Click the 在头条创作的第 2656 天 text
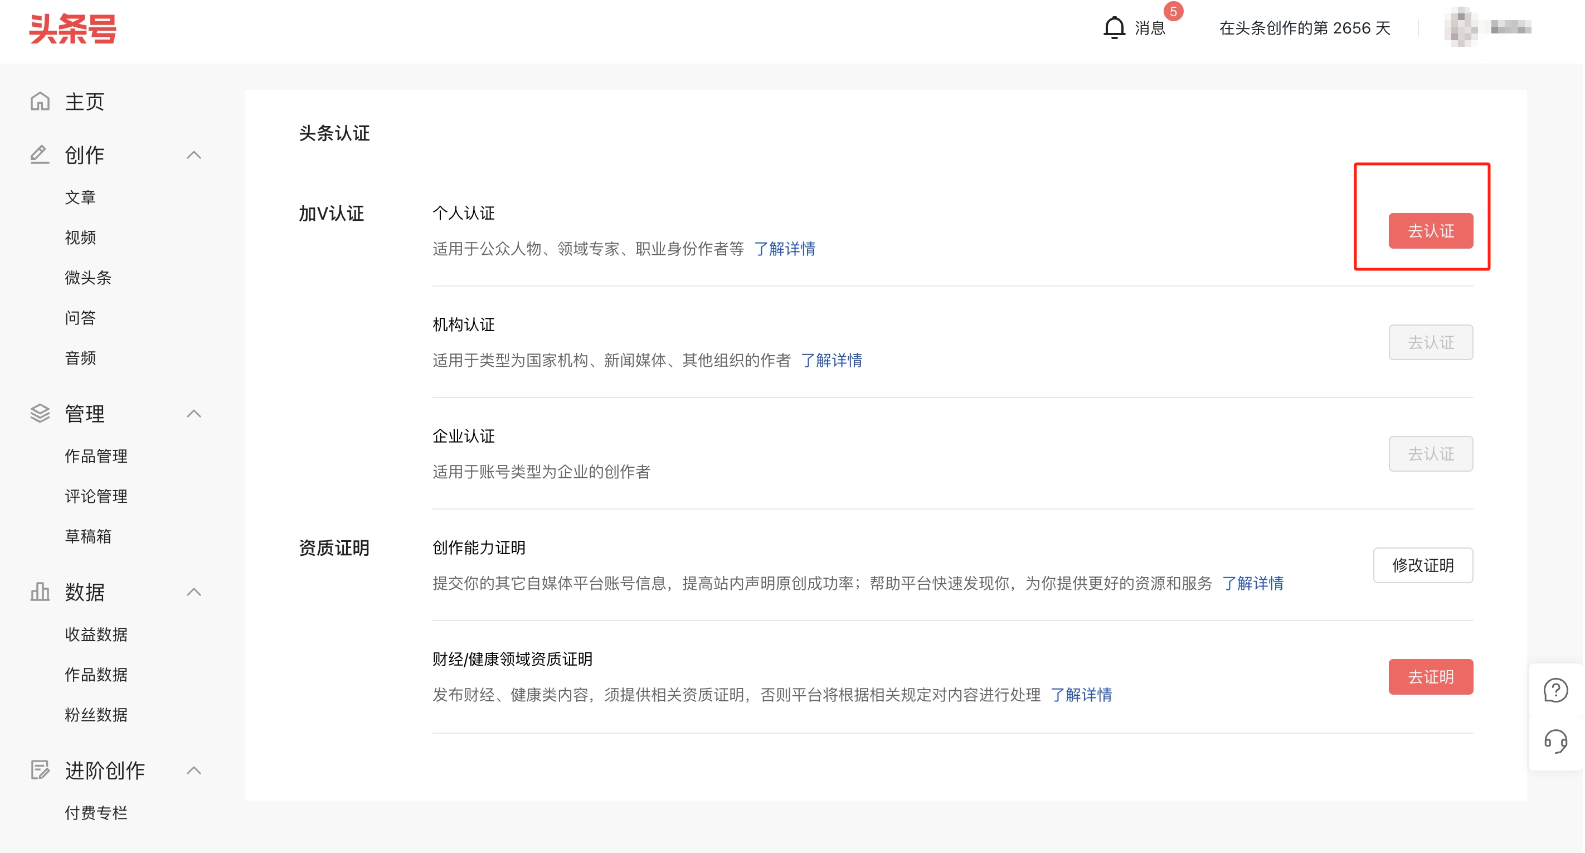 pyautogui.click(x=1305, y=28)
